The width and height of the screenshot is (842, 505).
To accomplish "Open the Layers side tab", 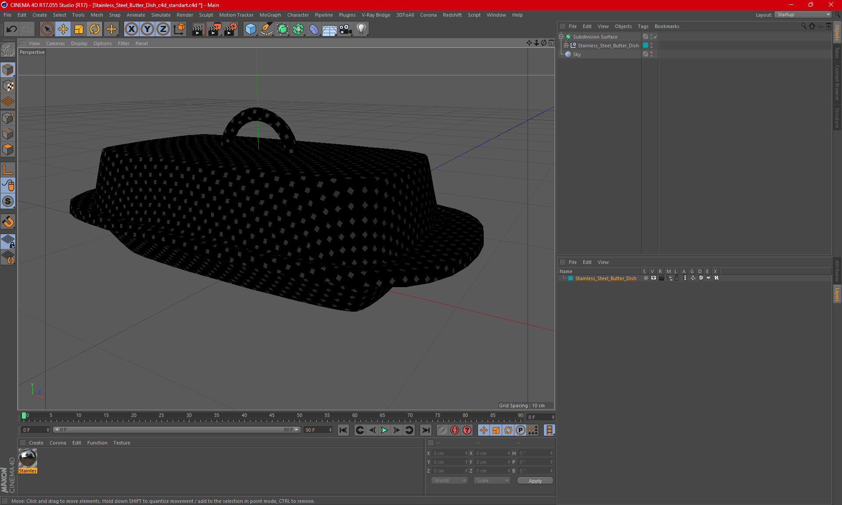I will [837, 294].
